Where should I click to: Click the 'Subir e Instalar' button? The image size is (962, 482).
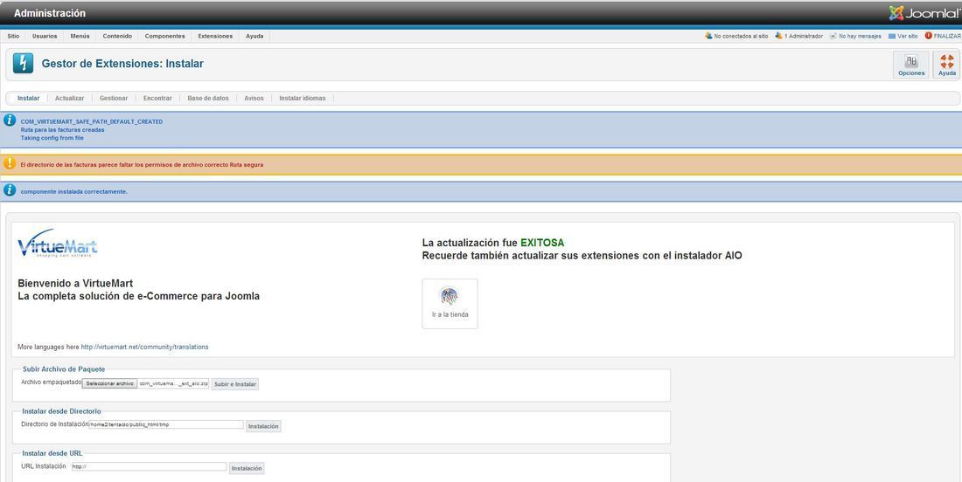[x=235, y=384]
